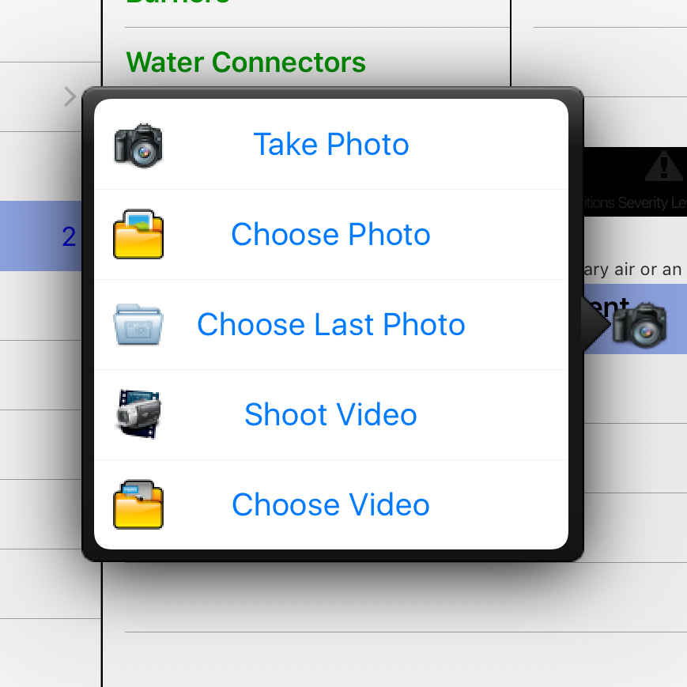Click the Severity Level header label
This screenshot has height=687, width=687.
636,203
